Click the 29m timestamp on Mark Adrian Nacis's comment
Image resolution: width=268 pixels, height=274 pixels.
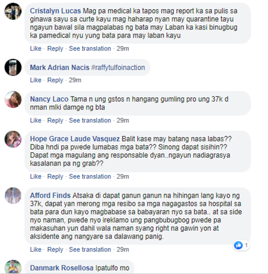coord(75,80)
